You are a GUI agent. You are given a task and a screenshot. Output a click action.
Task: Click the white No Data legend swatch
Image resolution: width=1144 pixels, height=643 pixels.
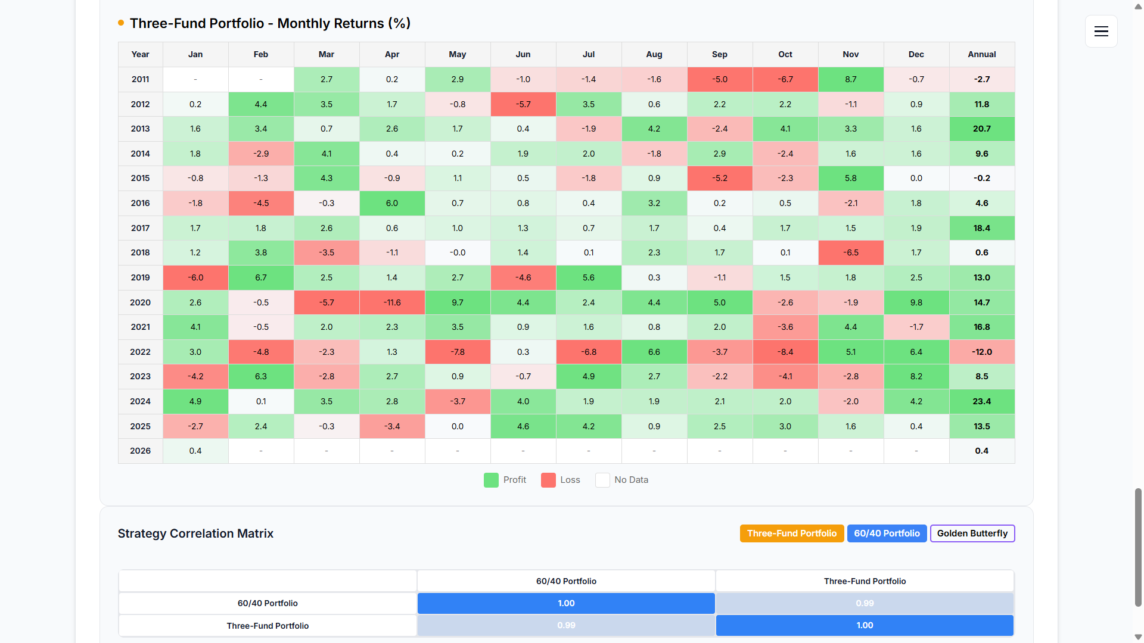pyautogui.click(x=602, y=480)
